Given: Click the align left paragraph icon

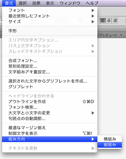Looking at the screenshot, I should (103, 21).
